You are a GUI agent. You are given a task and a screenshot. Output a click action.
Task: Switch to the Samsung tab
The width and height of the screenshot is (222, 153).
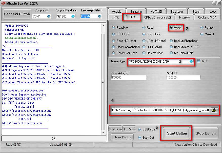(x=136, y=11)
